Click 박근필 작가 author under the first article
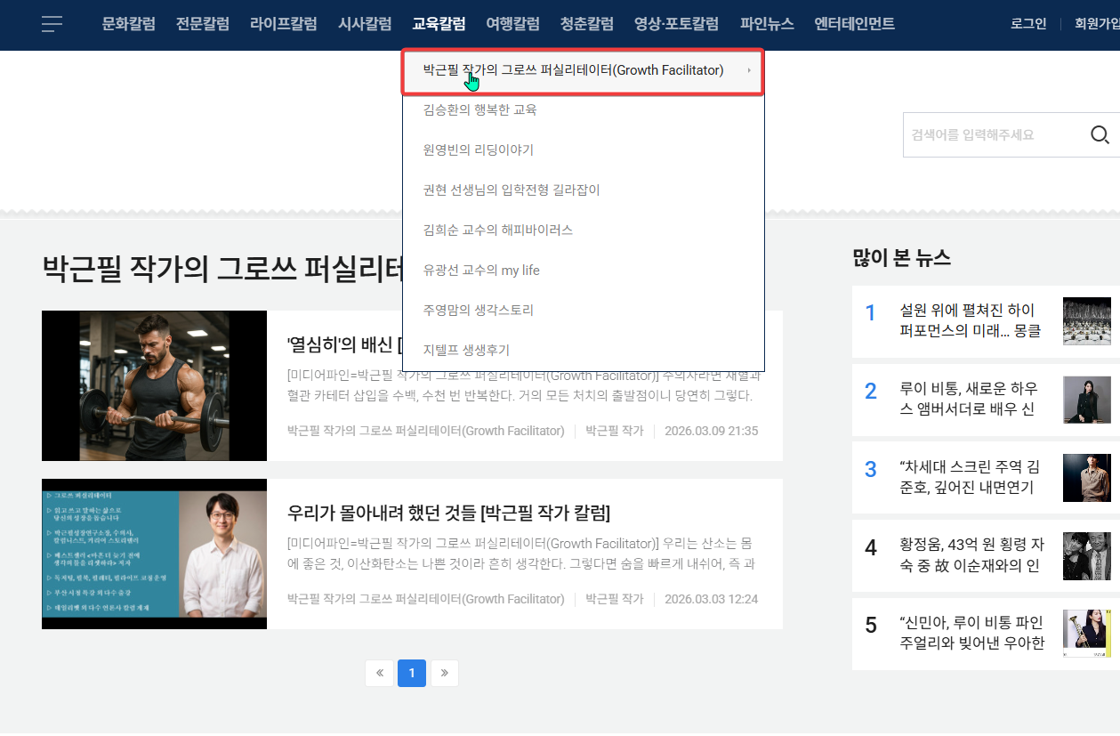The height and width of the screenshot is (736, 1120). coord(615,431)
